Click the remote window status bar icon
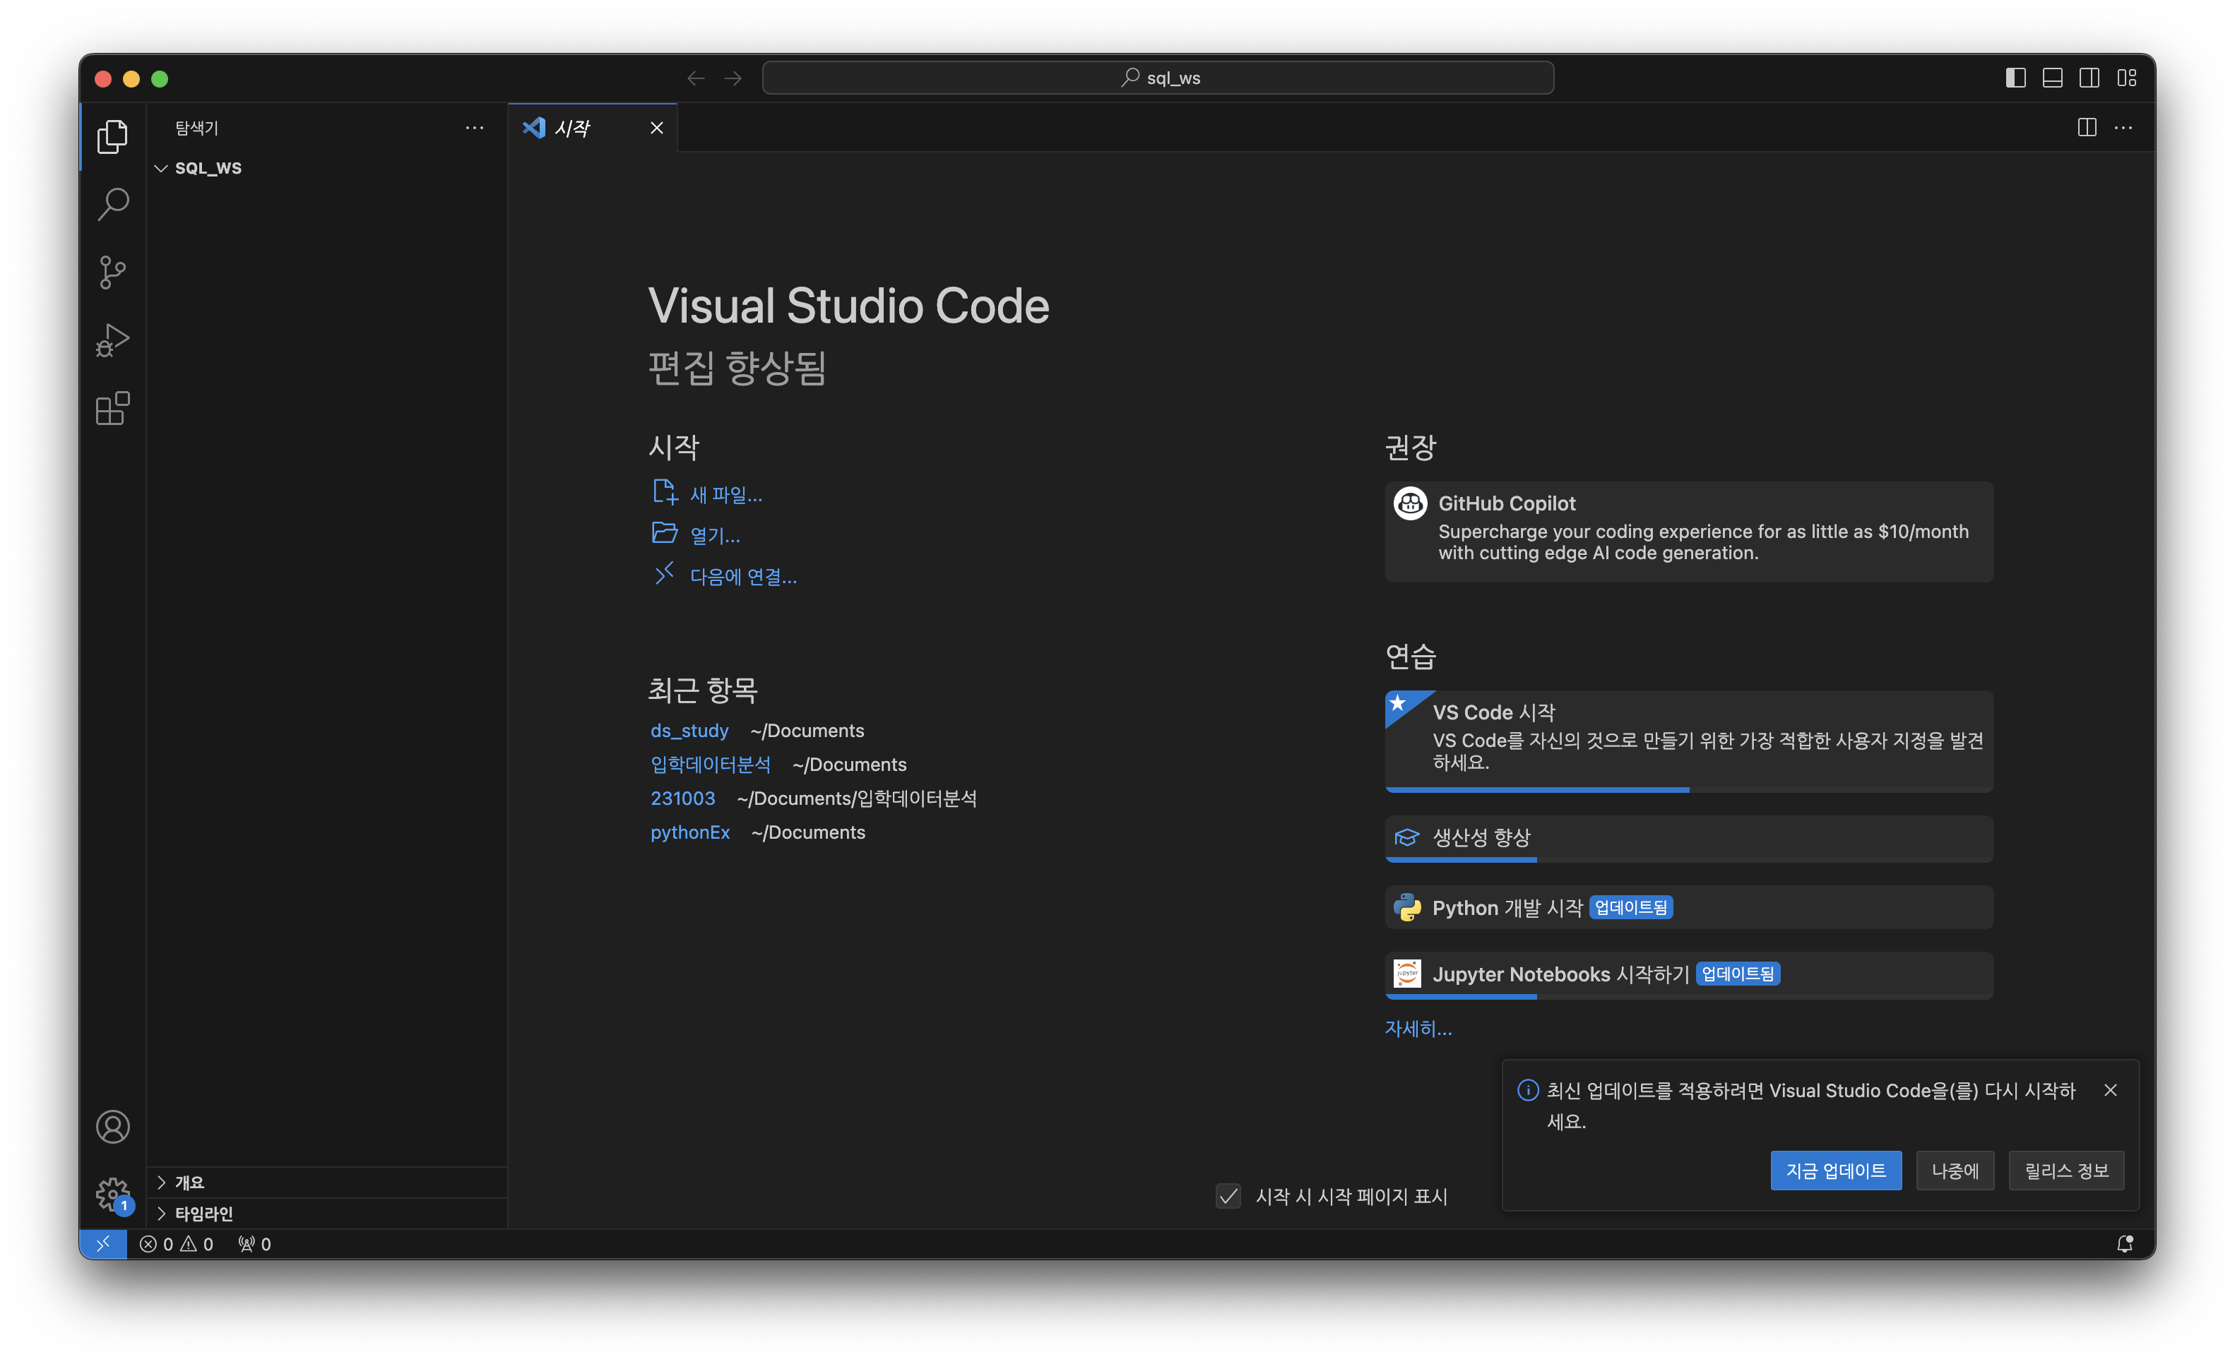The width and height of the screenshot is (2235, 1364). tap(102, 1243)
